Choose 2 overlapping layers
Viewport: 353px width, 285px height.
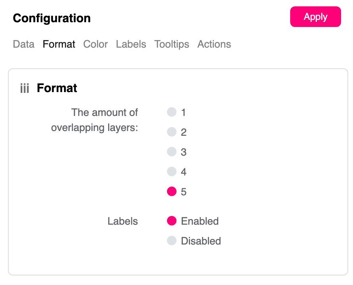[172, 132]
